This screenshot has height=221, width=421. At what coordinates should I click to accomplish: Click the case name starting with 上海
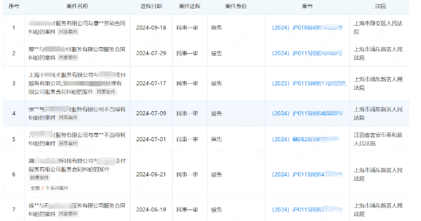pyautogui.click(x=76, y=83)
